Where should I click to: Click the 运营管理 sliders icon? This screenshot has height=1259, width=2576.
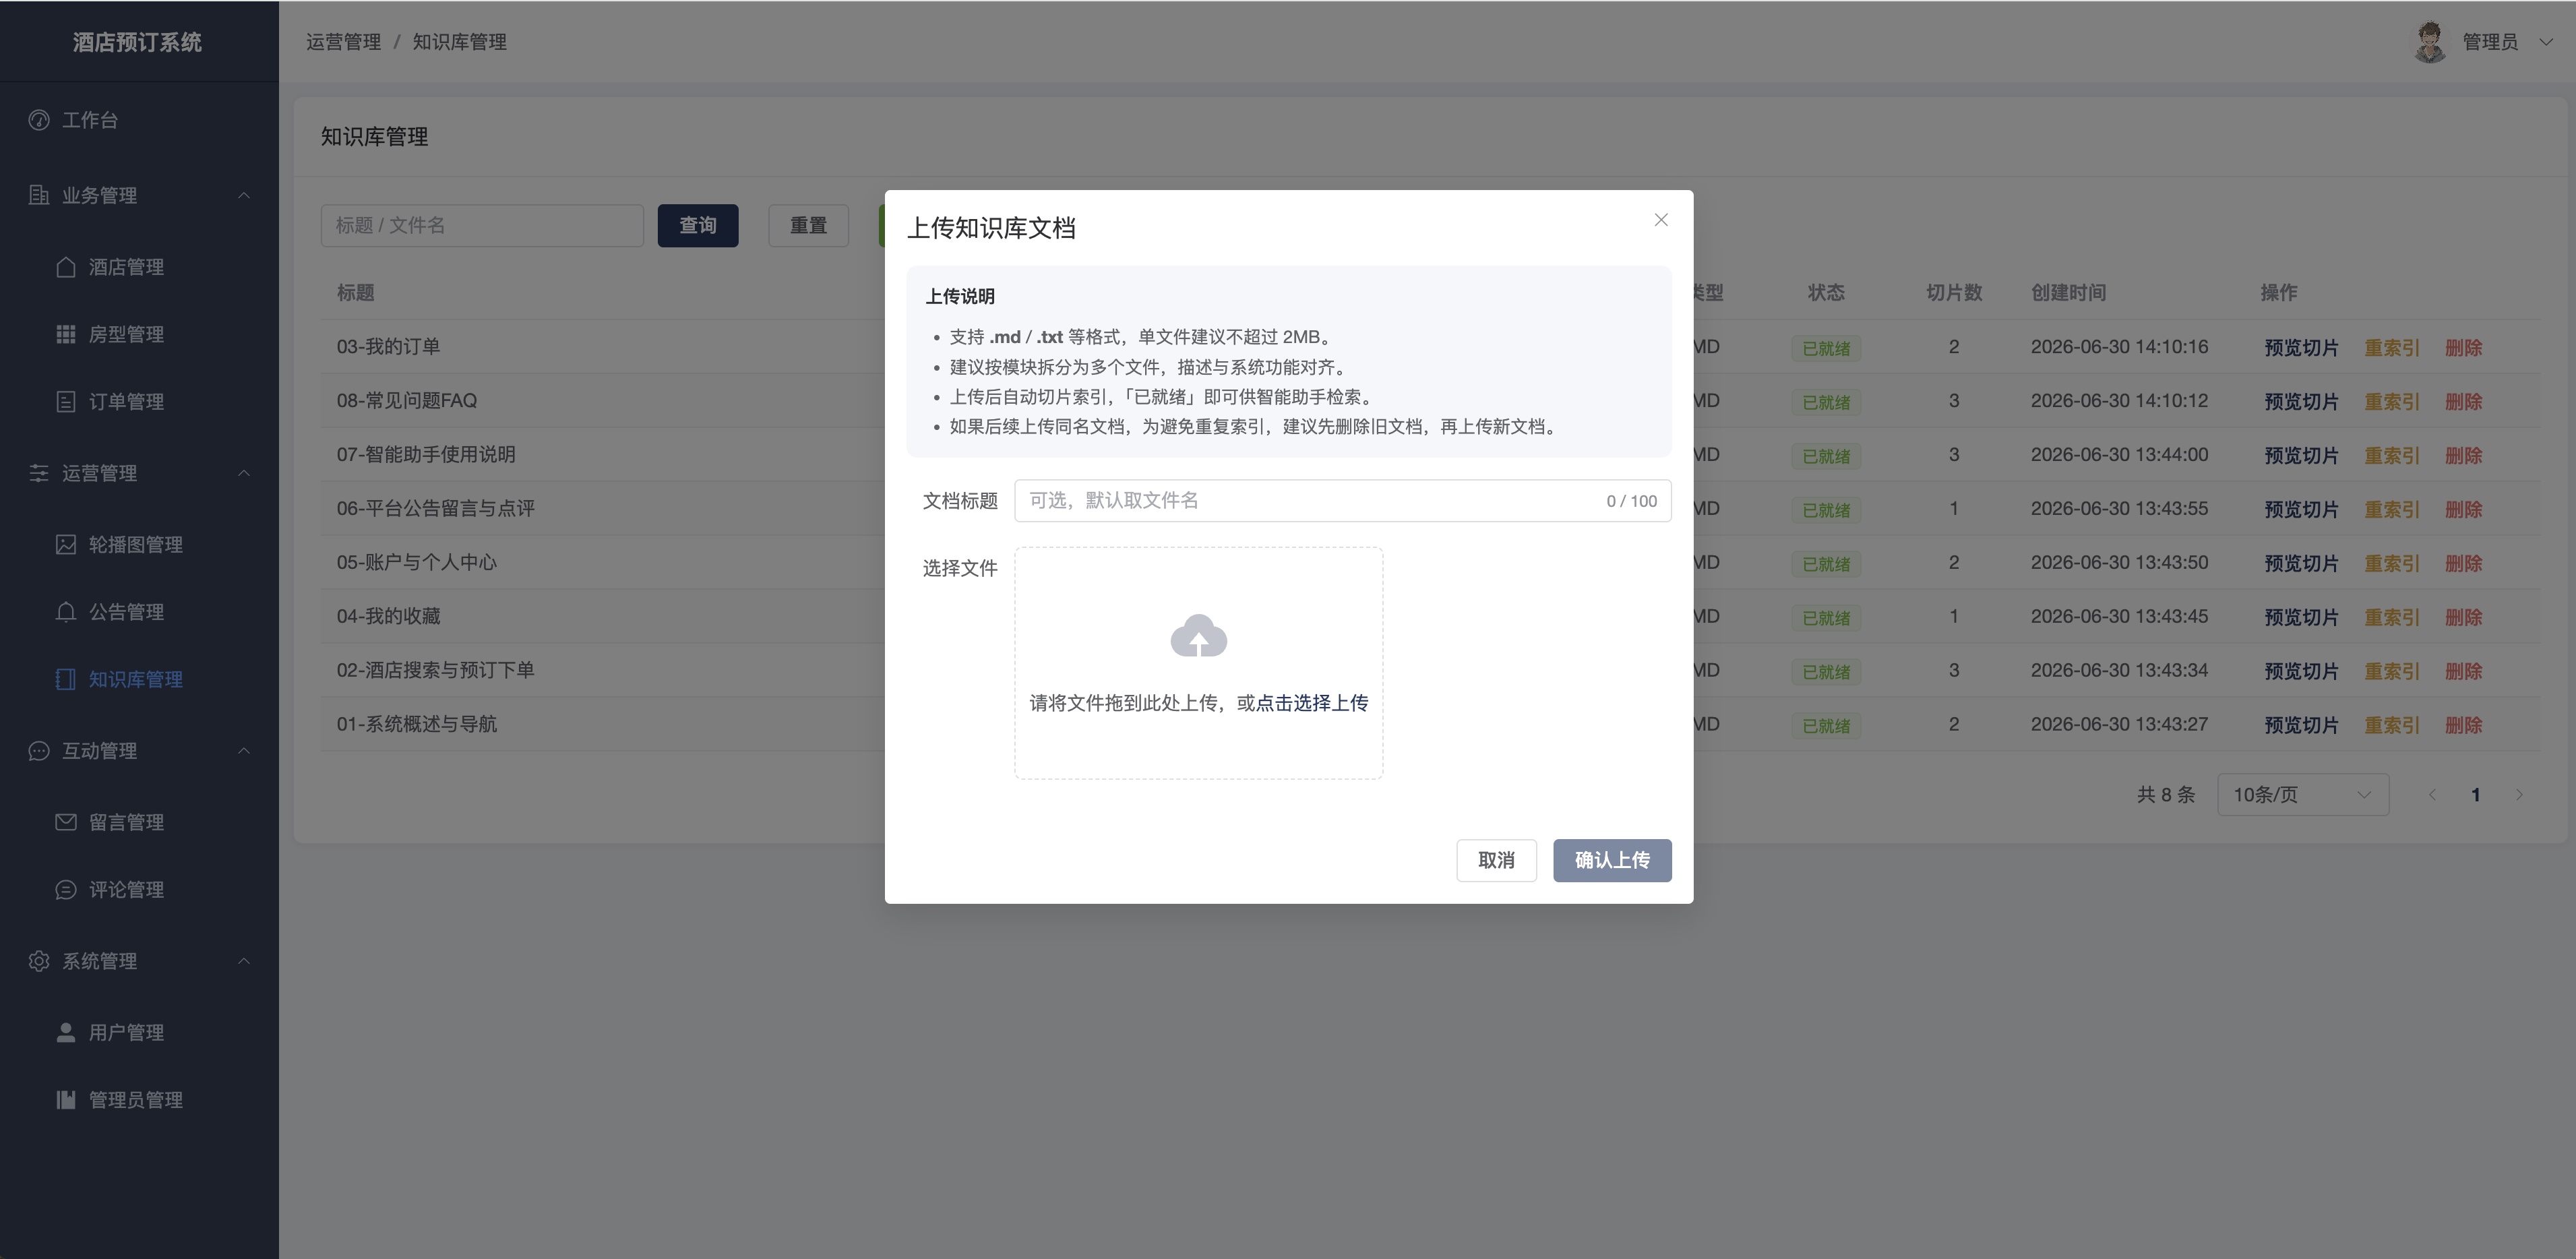[x=39, y=473]
